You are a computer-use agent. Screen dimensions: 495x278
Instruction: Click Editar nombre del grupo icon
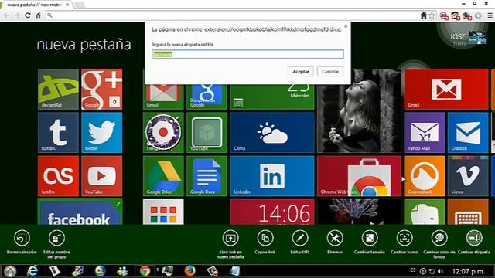tap(56, 238)
